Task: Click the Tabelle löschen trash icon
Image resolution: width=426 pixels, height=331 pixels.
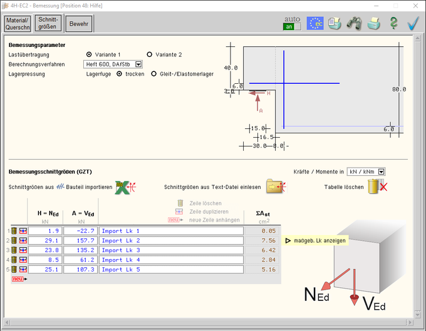Action: click(377, 186)
